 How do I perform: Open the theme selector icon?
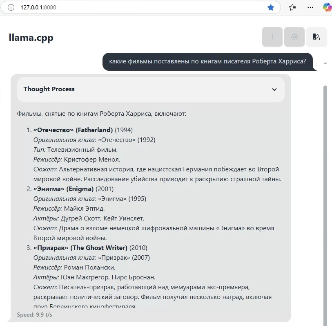pos(316,37)
